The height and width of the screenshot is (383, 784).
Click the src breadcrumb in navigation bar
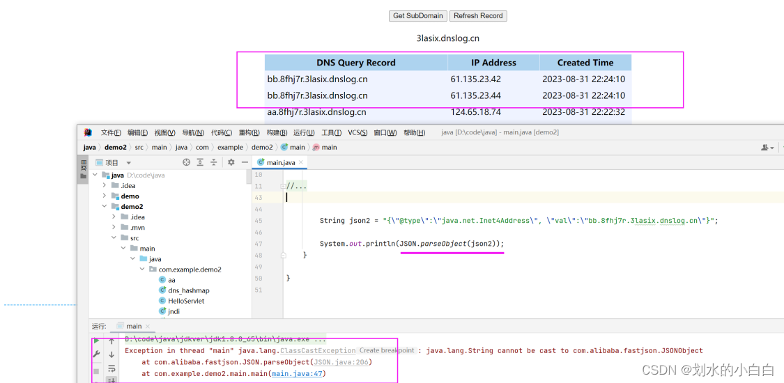coord(139,148)
